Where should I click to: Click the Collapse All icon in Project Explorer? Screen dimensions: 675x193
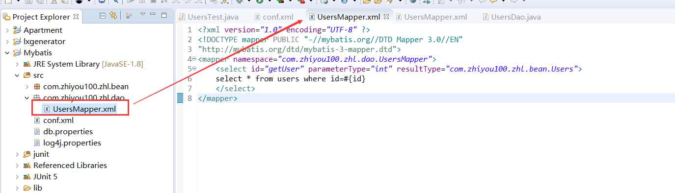tap(102, 16)
